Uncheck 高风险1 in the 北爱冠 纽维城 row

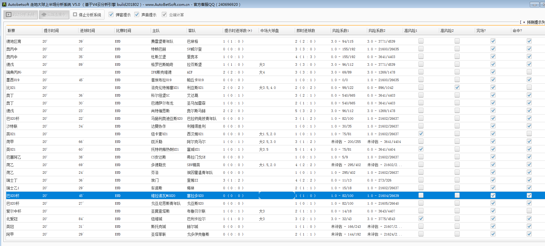(421, 219)
